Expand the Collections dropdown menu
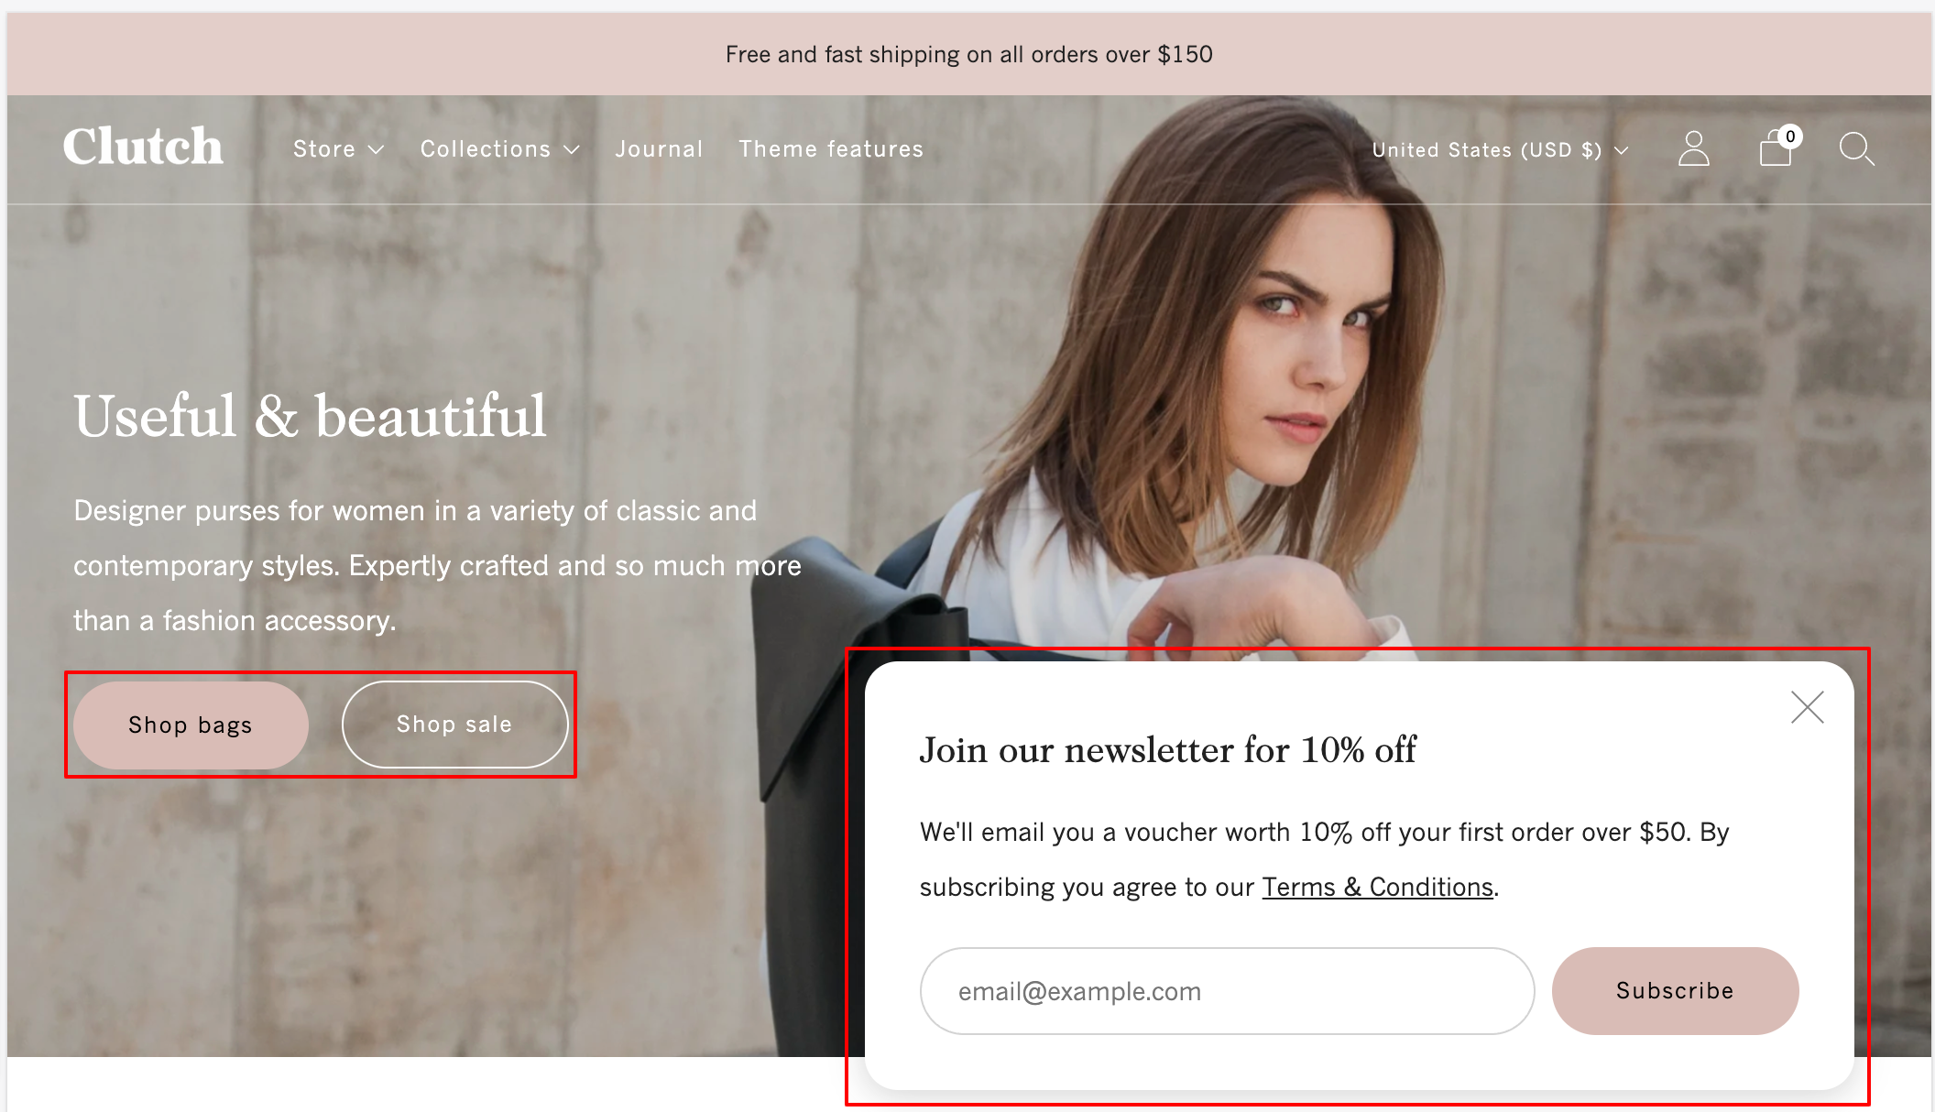 tap(500, 149)
